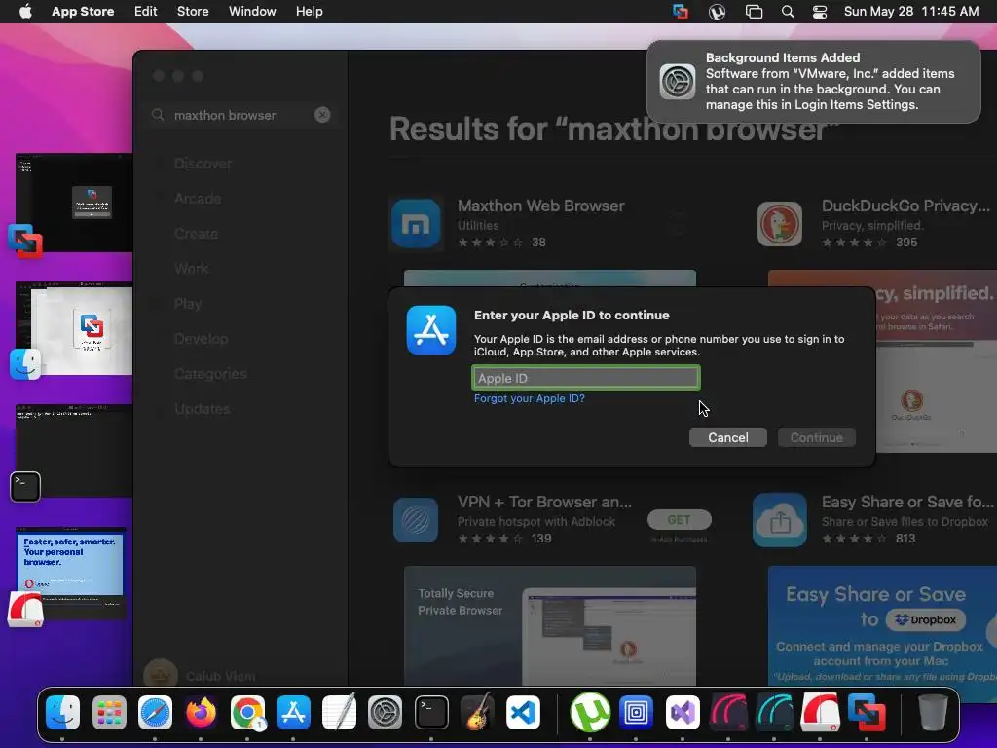The height and width of the screenshot is (748, 997).
Task: Open the Maxthon Web Browser title
Action: [x=541, y=206]
